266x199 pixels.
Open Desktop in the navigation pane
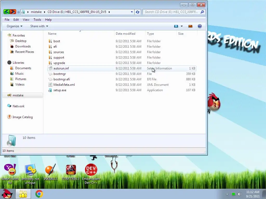pyautogui.click(x=21, y=41)
